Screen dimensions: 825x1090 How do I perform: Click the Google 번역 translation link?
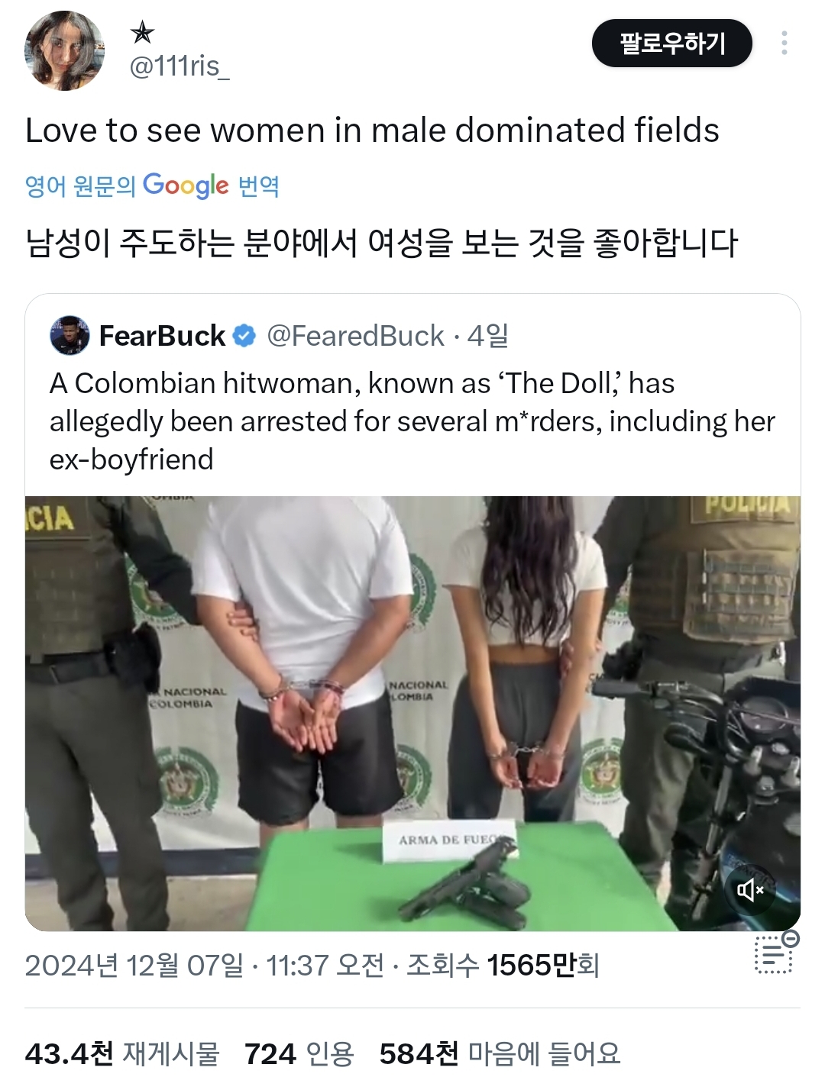[x=153, y=185]
